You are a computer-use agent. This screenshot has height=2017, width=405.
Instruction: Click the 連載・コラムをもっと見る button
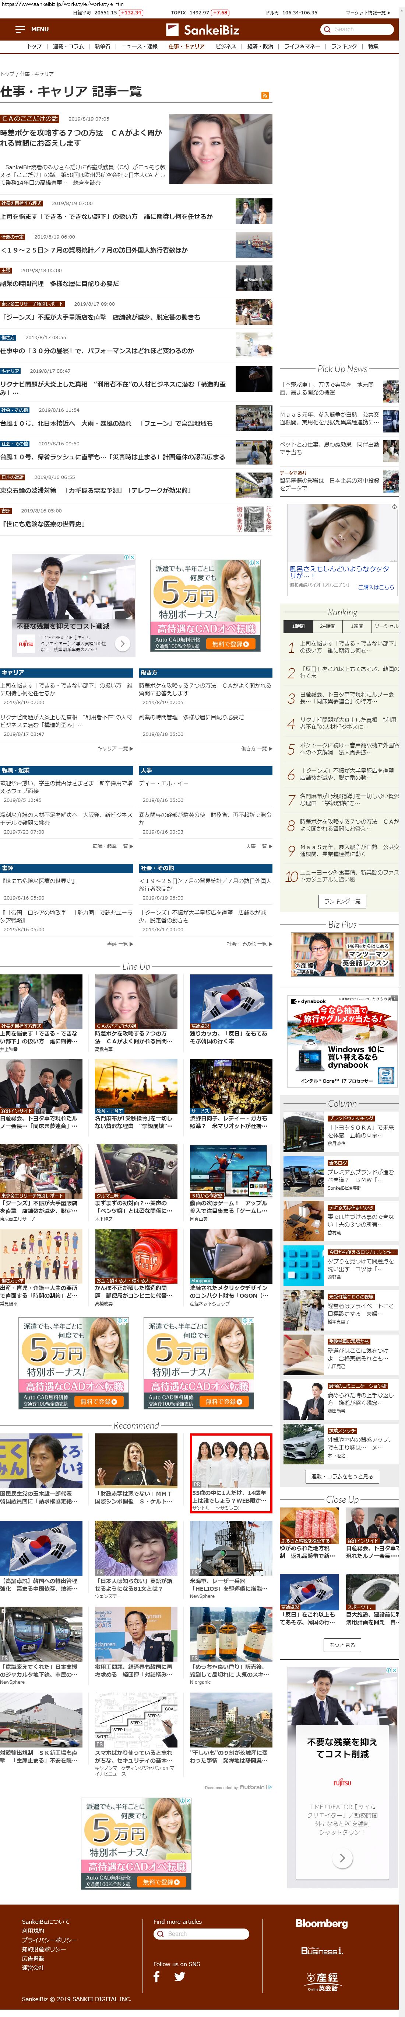342,1477
